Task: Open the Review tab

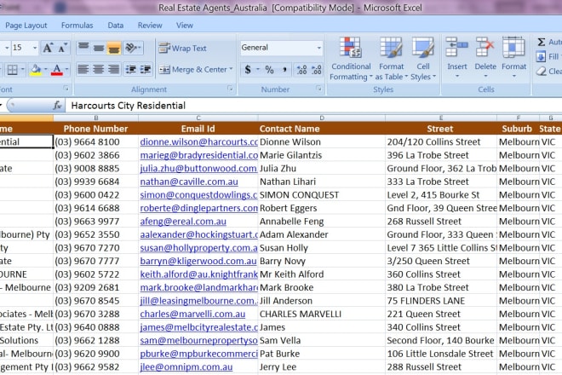Action: (150, 26)
